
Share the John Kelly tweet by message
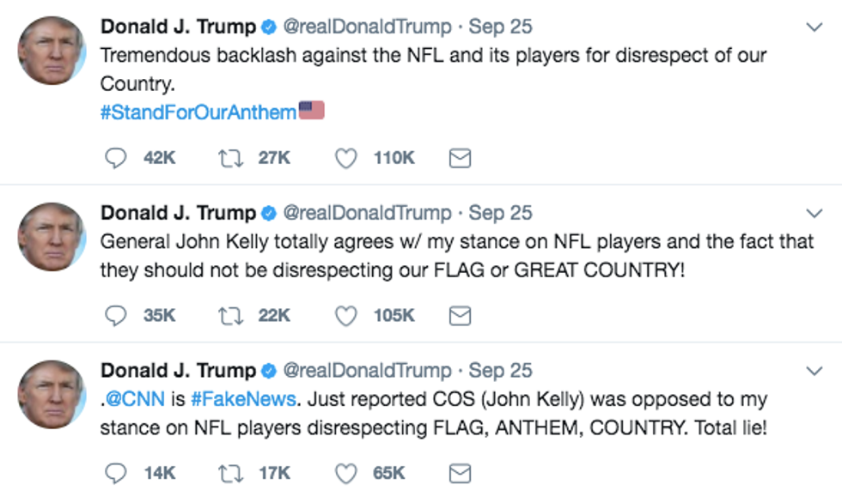[x=461, y=316]
